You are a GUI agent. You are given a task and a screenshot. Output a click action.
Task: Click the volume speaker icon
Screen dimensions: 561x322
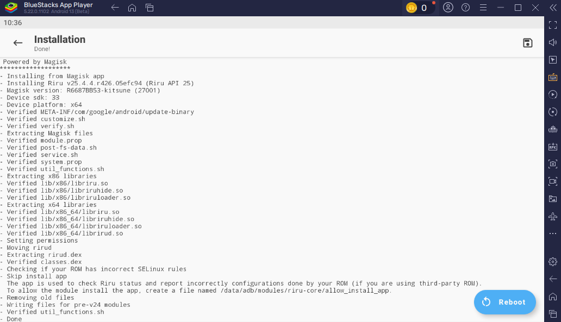click(x=553, y=42)
